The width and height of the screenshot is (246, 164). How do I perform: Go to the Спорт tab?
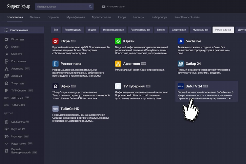point(122,17)
